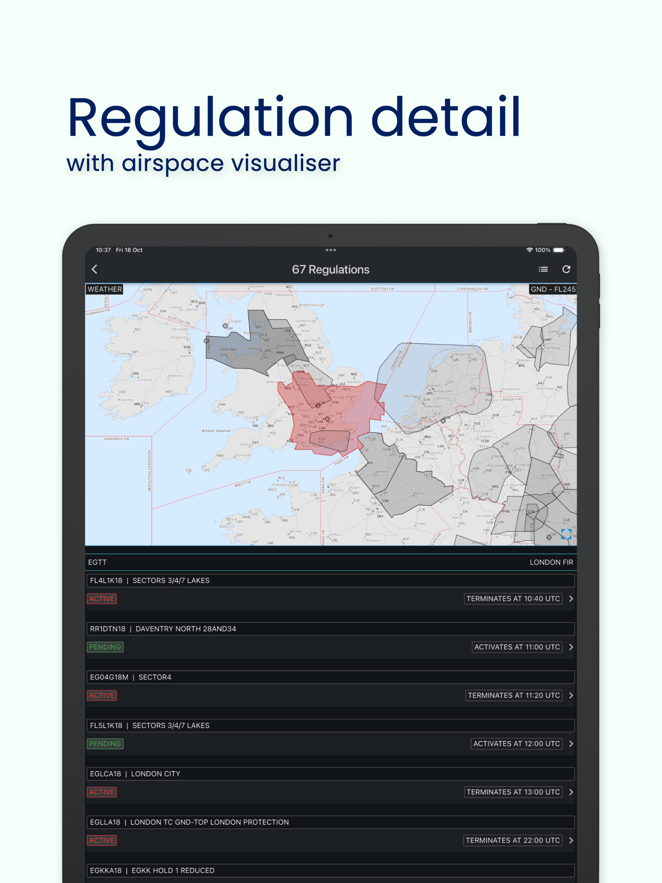
Task: Tap the TERMINATES AT 22:00 UTC label
Action: (x=513, y=840)
